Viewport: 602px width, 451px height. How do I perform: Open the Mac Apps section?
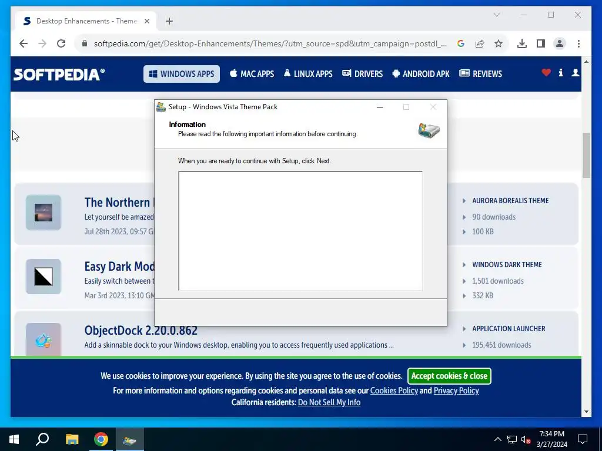click(252, 74)
